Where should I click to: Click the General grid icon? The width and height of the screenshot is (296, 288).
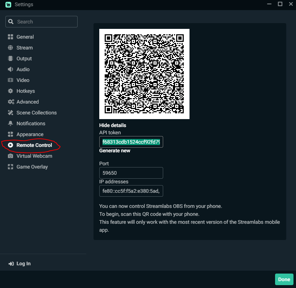pos(10,37)
